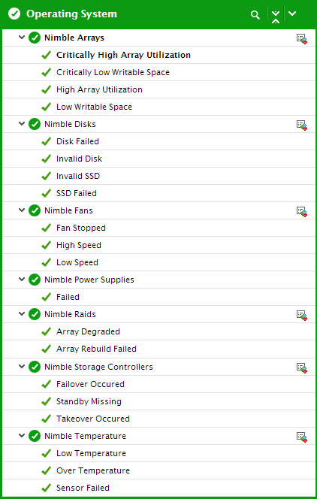Select the Over Temperature alert
This screenshot has width=317, height=499.
click(93, 470)
